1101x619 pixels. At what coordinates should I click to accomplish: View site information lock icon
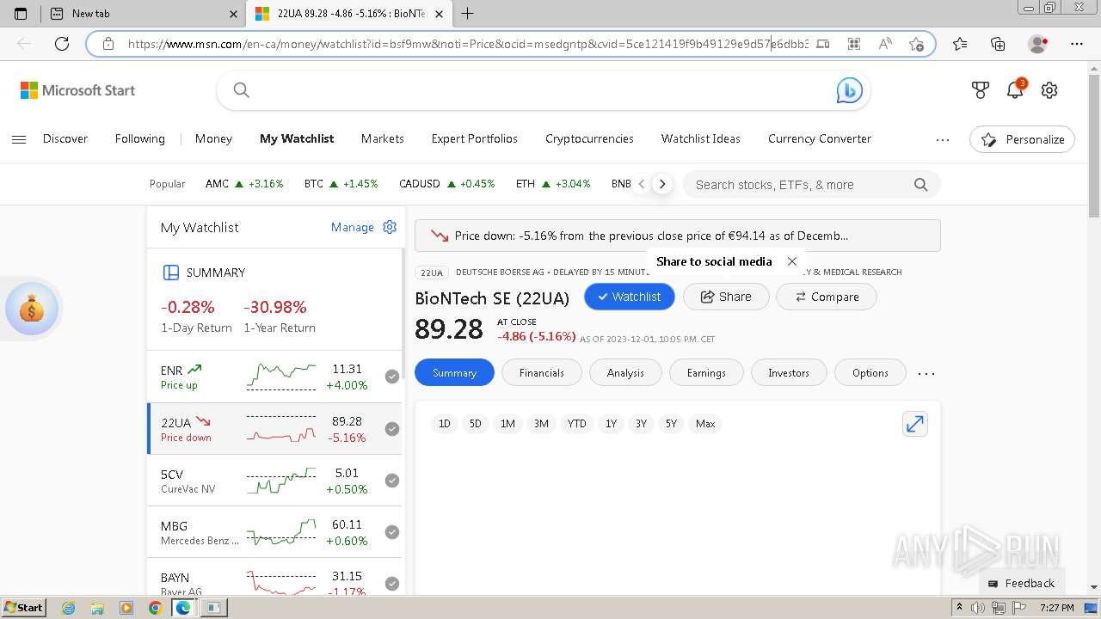(108, 44)
